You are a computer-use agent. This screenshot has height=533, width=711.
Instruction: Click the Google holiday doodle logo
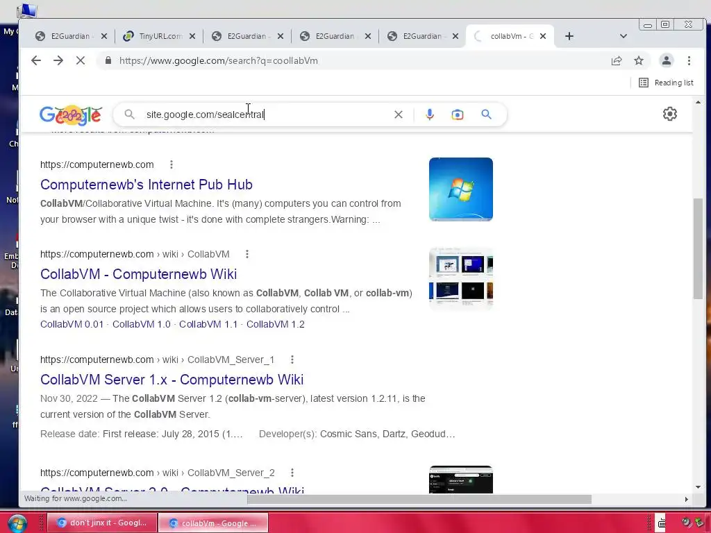point(71,115)
